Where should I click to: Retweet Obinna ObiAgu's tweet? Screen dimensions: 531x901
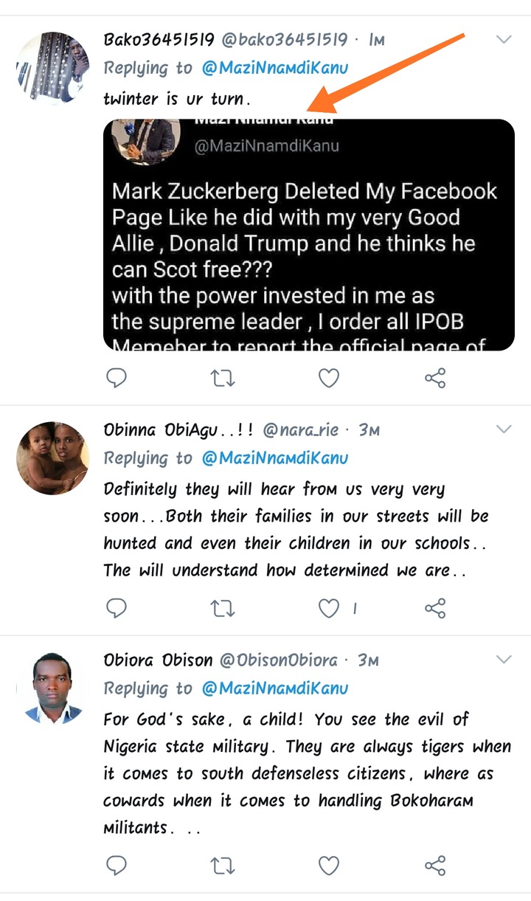223,608
